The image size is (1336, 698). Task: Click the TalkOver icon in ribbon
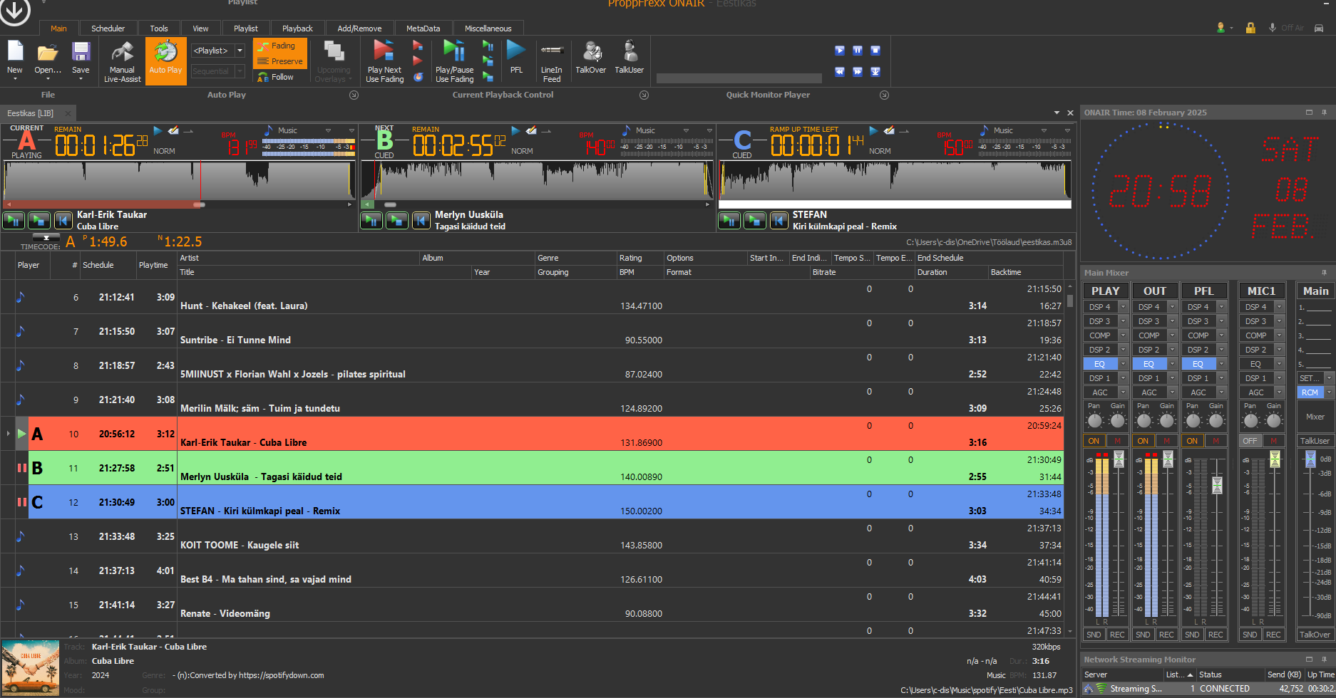[590, 53]
